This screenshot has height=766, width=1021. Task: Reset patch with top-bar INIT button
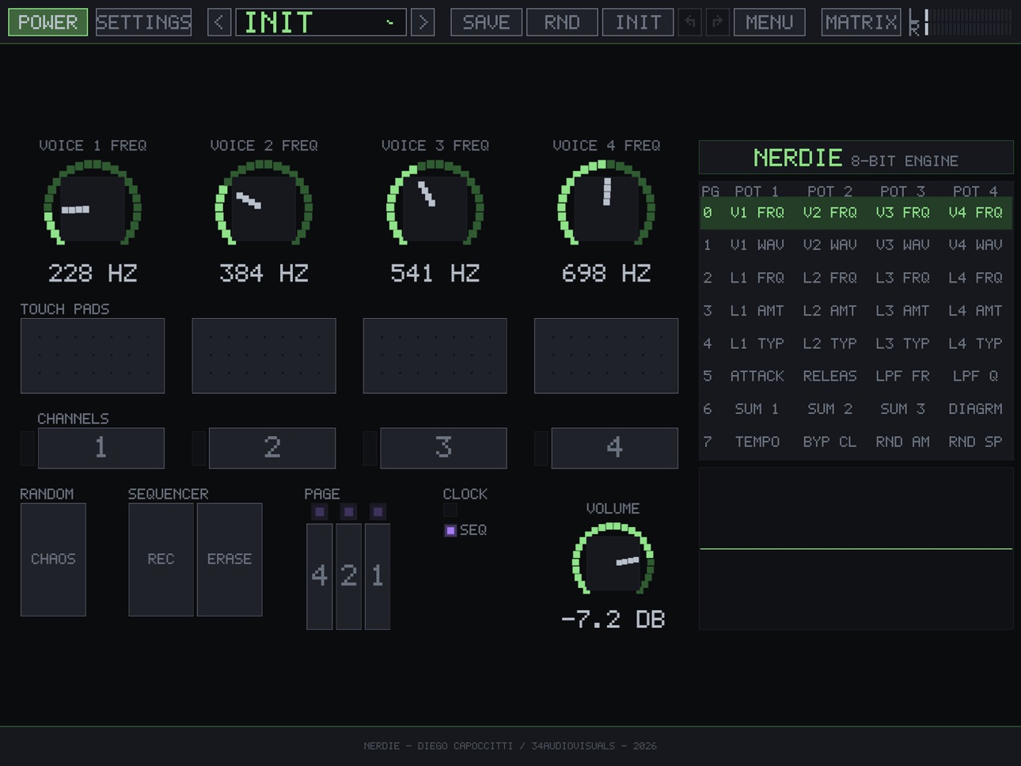tap(638, 22)
